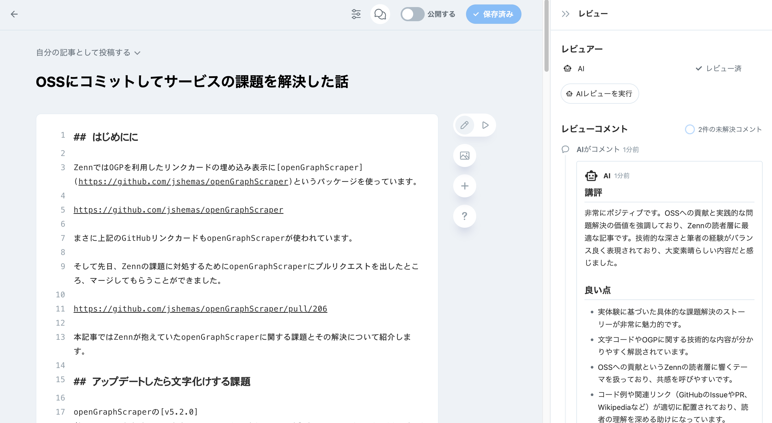The height and width of the screenshot is (423, 772).
Task: Open help with question mark icon
Action: (x=464, y=216)
